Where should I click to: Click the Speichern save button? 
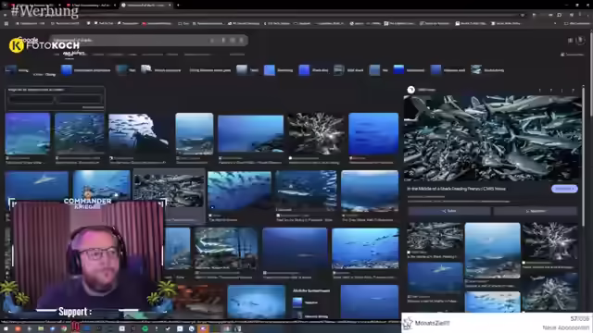[536, 211]
